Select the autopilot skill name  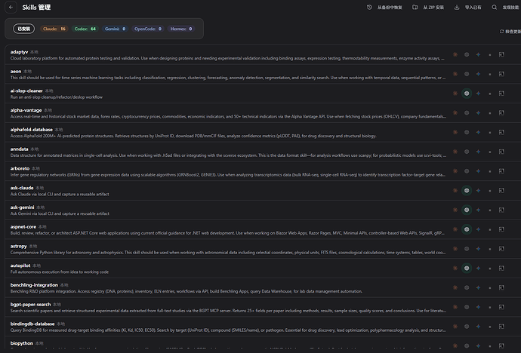click(20, 266)
